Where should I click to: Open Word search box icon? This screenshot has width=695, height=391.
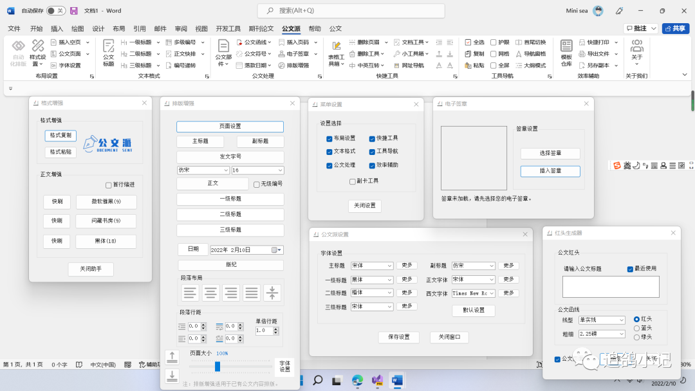pyautogui.click(x=270, y=11)
